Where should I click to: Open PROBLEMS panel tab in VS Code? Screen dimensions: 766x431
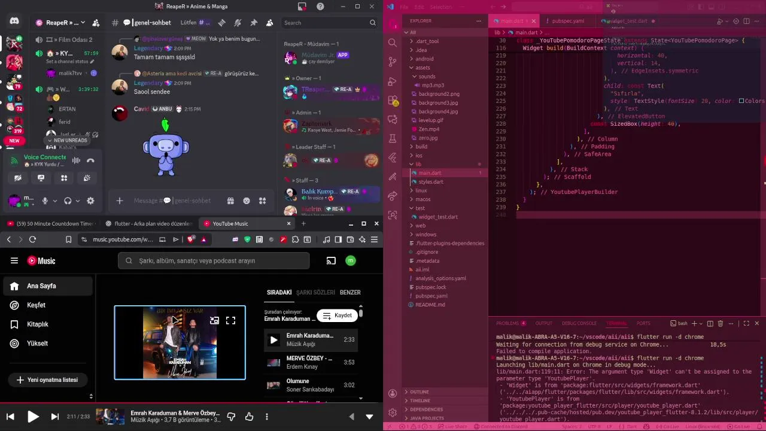(511, 323)
